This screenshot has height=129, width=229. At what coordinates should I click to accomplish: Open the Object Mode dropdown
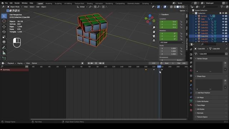tap(15, 7)
